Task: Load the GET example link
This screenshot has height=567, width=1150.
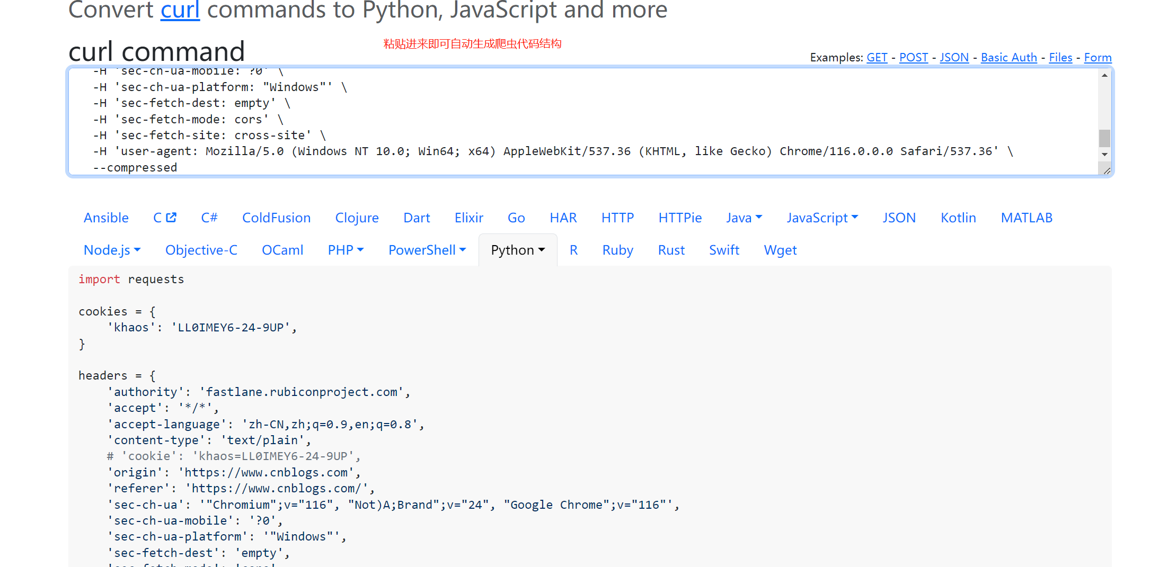Action: (877, 57)
